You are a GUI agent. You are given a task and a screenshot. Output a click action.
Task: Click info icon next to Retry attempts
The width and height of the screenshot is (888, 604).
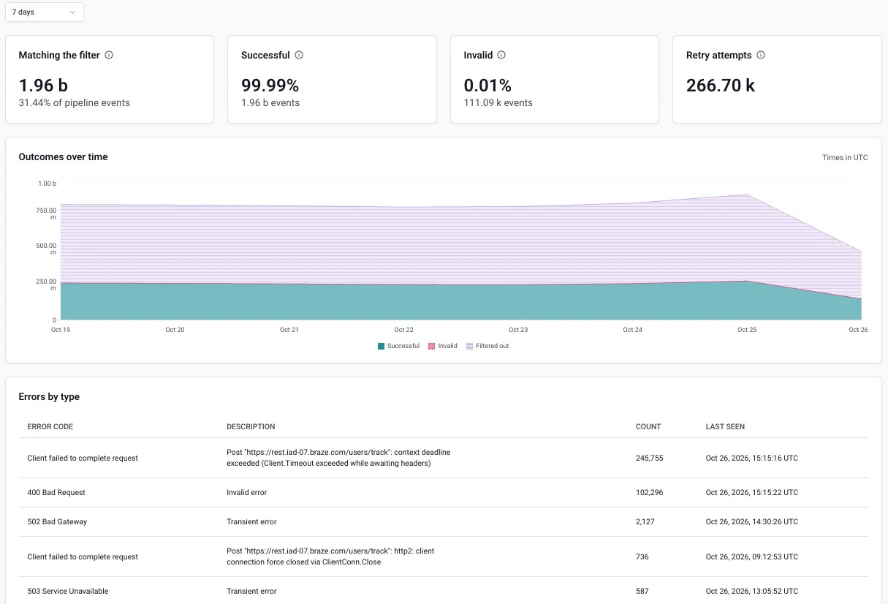(761, 55)
